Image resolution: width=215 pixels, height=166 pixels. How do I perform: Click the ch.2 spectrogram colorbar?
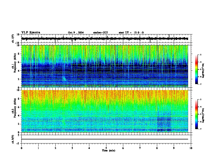pyautogui.click(x=196, y=114)
